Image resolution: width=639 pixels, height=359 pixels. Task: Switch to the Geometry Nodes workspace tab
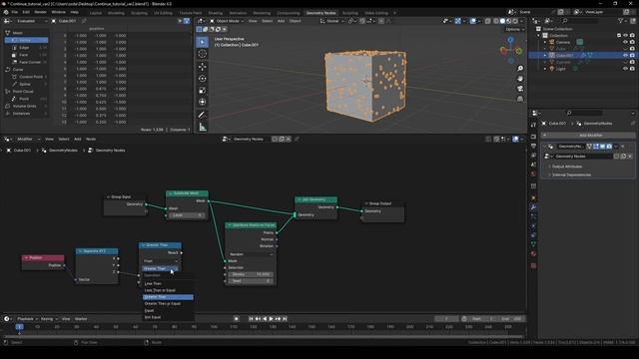(320, 13)
